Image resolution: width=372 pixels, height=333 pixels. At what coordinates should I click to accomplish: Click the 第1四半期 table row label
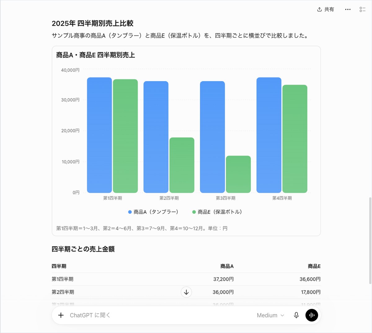(63, 279)
